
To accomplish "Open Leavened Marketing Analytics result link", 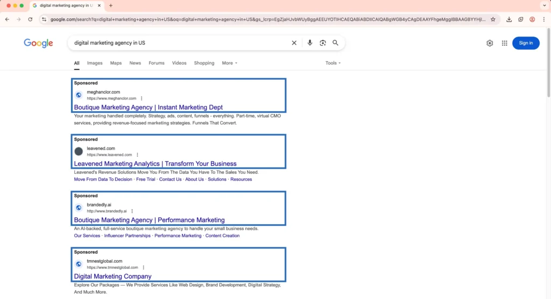I will (x=155, y=163).
